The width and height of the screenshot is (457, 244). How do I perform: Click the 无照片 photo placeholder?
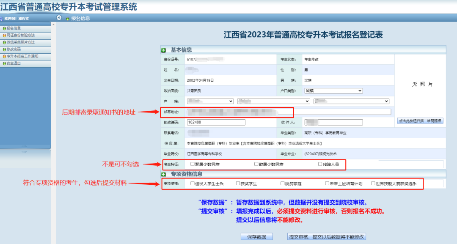pos(422,85)
